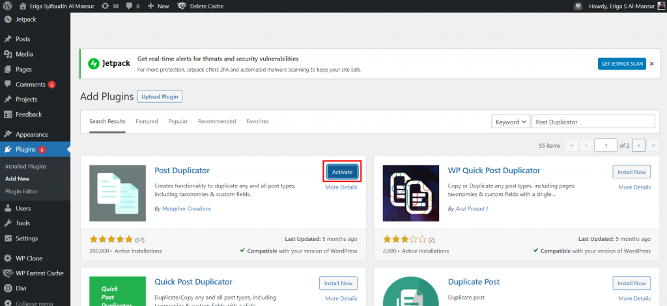Click the Get Jetpack Scan button
Viewport: 667px width, 306px height.
pyautogui.click(x=621, y=64)
